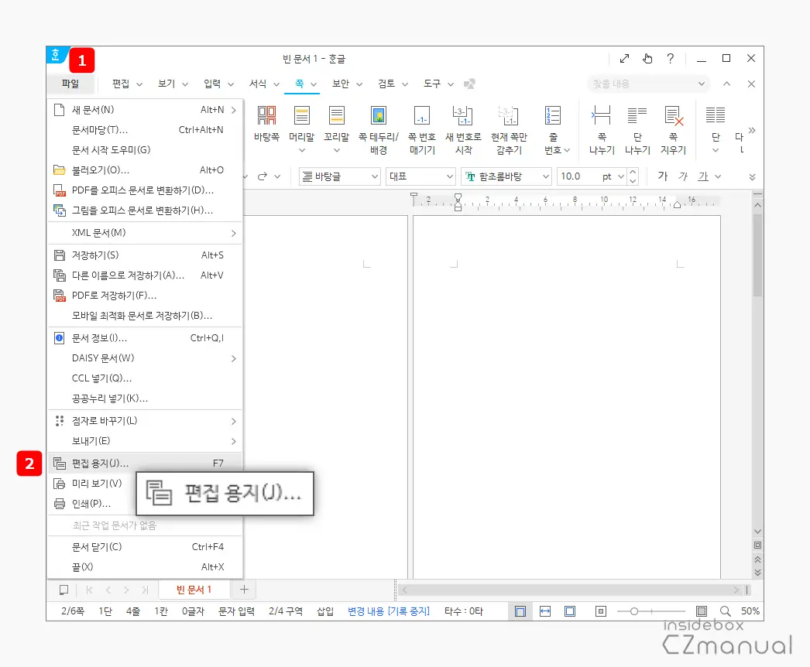Click the fit-to-page view icon in status bar

point(570,611)
